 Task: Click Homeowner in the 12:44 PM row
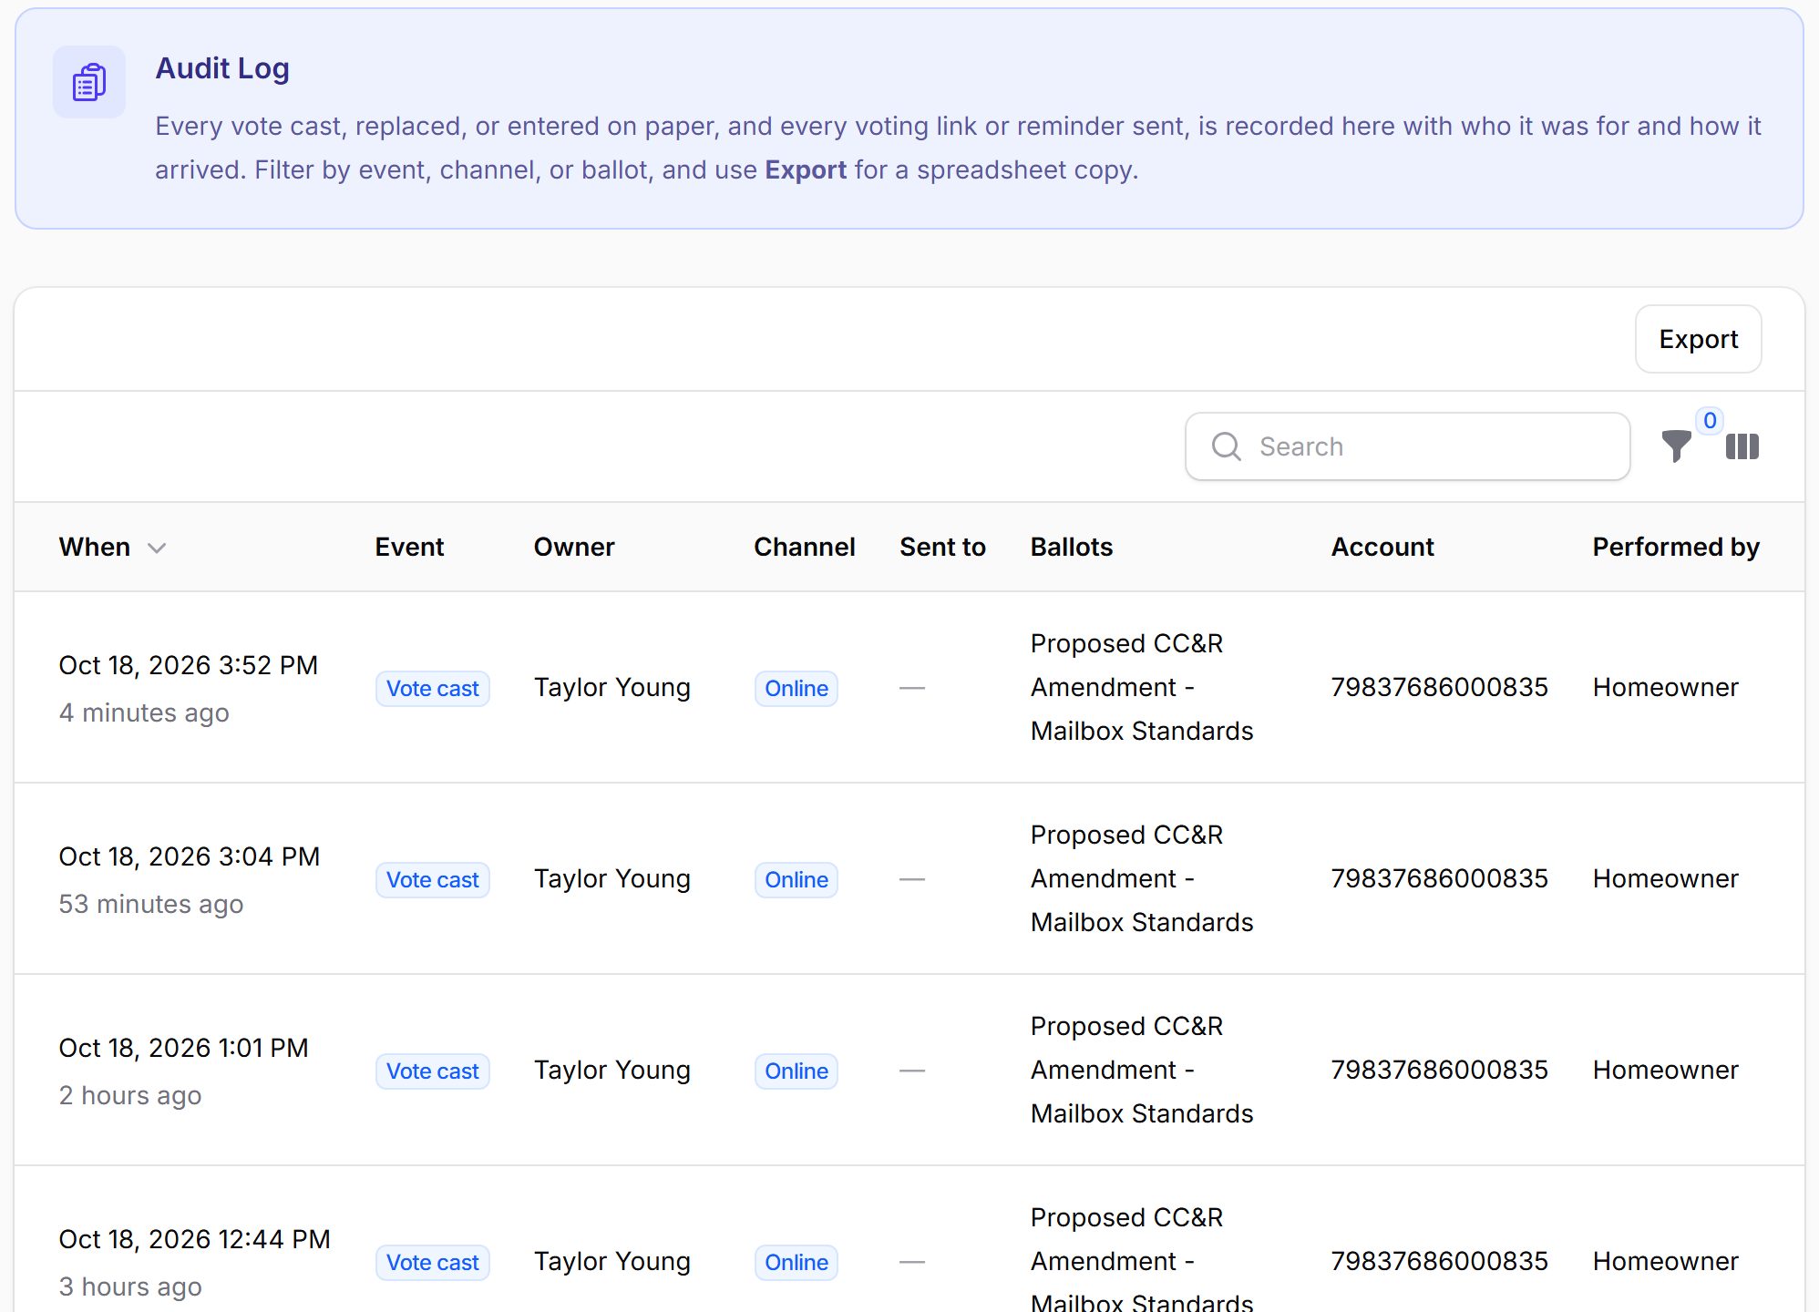click(1666, 1261)
